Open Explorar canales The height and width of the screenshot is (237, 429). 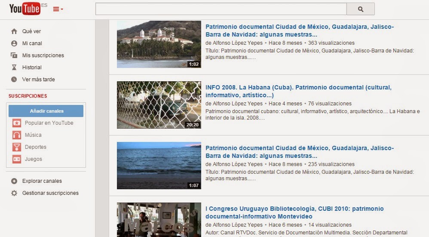pos(42,181)
